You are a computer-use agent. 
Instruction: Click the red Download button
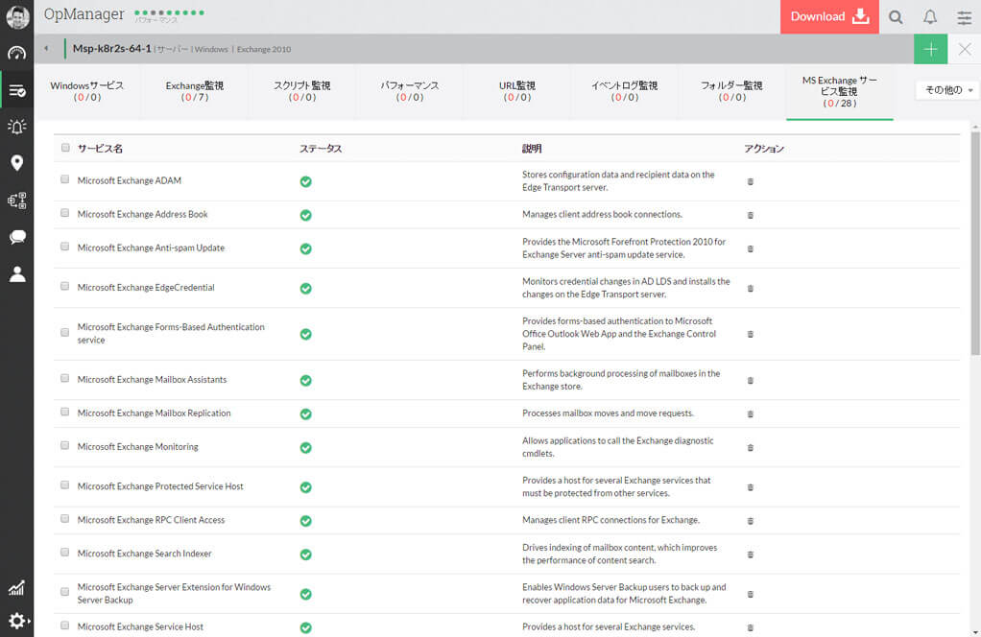828,17
